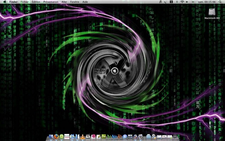Launch Microsoft Word from the Dock
This screenshot has height=141, width=225.
(x=114, y=136)
